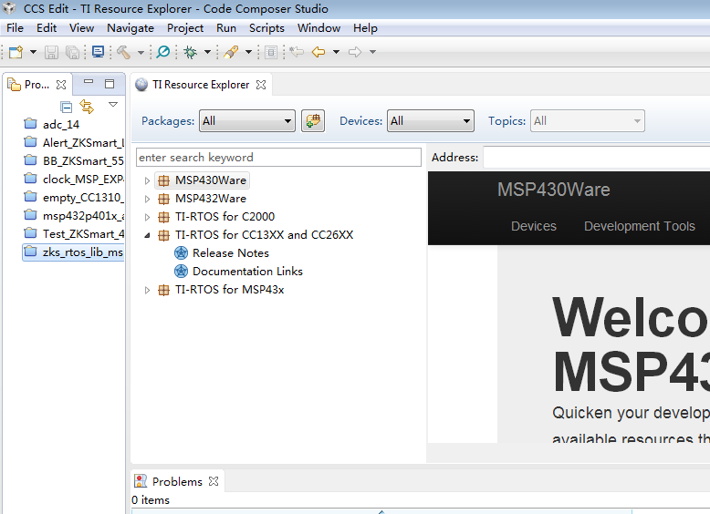
Task: Select the Alert_ZKSmart project
Action: 74,143
